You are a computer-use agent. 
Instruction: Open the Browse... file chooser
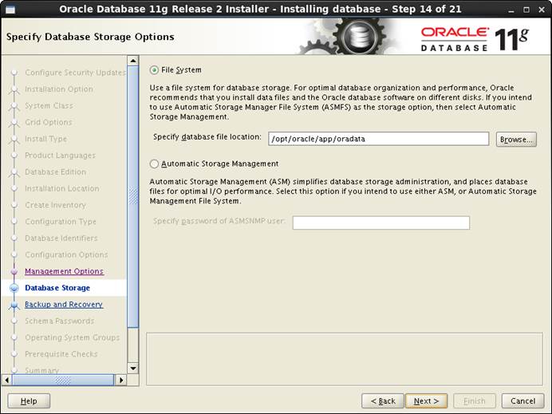[x=516, y=140]
